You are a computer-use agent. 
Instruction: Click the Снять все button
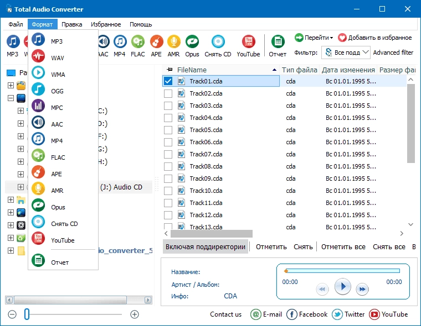click(389, 246)
